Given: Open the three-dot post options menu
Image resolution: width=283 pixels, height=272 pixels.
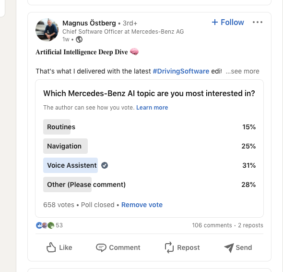Looking at the screenshot, I should [x=258, y=22].
